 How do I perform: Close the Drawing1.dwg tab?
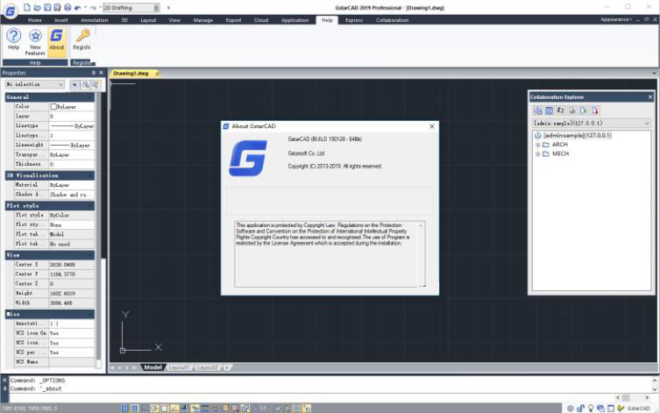(x=157, y=74)
